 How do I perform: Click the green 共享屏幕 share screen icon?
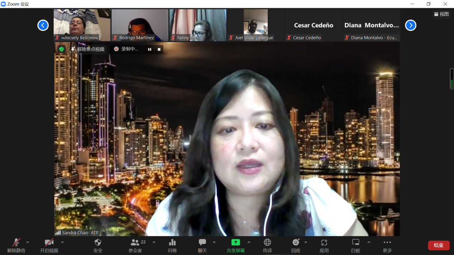click(235, 242)
